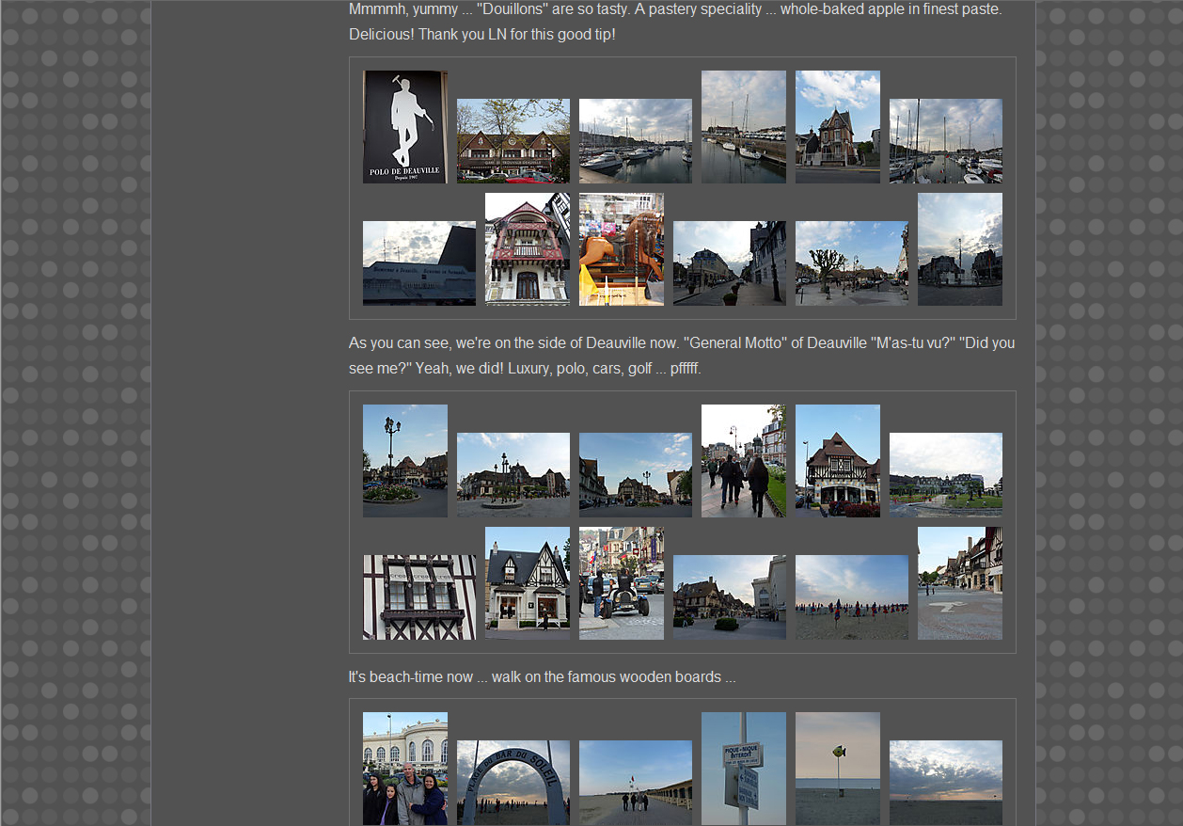This screenshot has width=1183, height=826.
Task: View the fish sign on pole photo
Action: tap(837, 769)
